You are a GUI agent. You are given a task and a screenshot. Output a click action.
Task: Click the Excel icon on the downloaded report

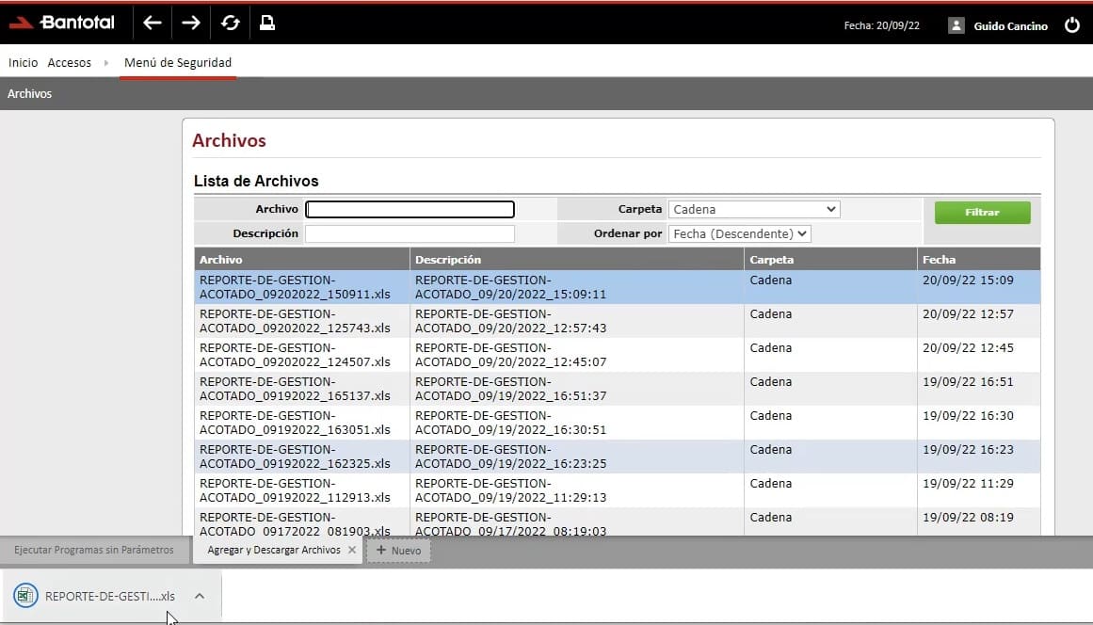24,595
